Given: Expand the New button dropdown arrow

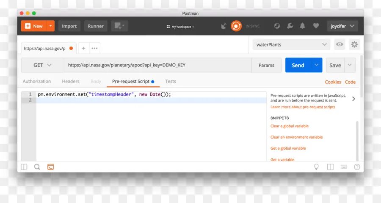Looking at the screenshot, I should (50, 26).
